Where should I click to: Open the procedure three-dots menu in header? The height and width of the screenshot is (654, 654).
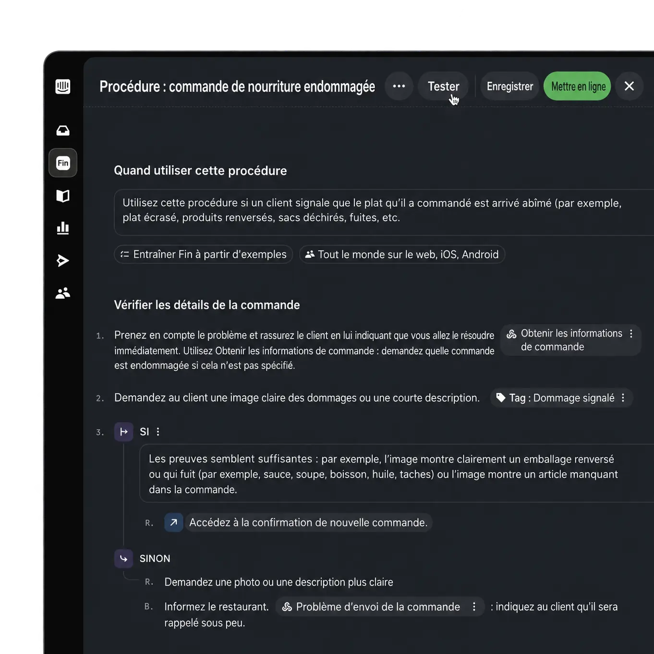399,86
